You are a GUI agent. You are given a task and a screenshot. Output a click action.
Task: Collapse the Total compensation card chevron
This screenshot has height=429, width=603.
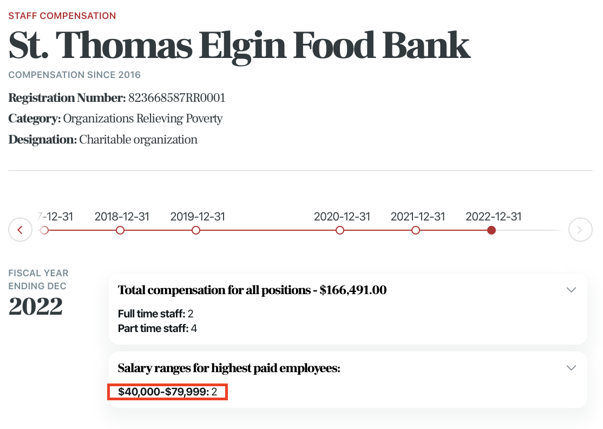tap(571, 290)
